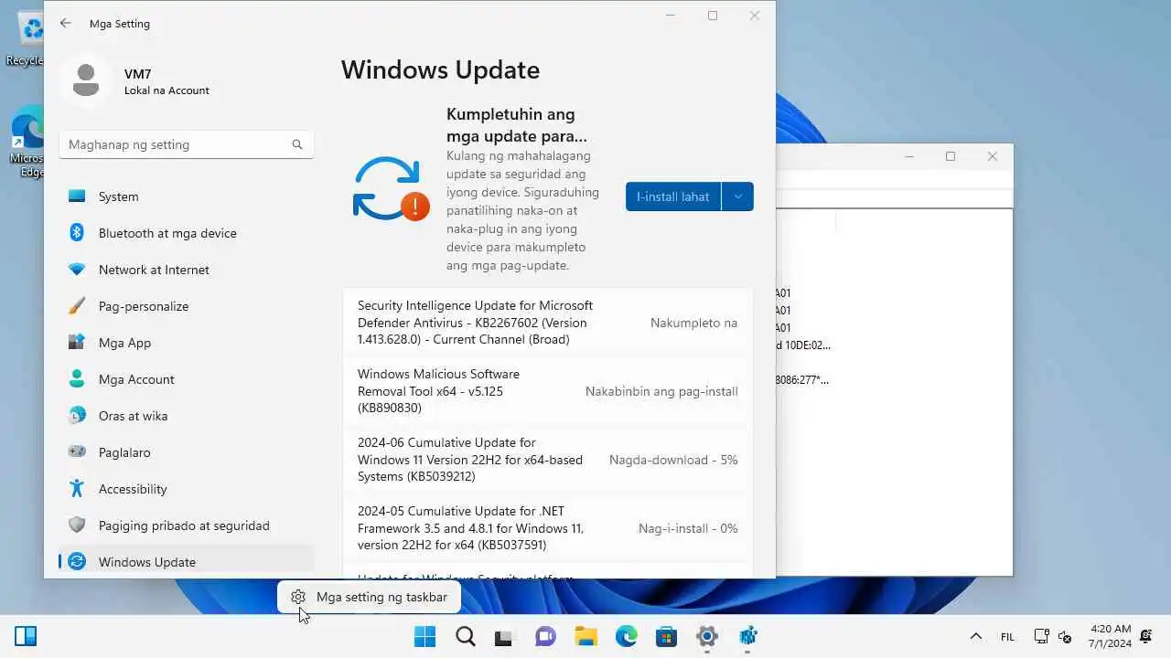Open the Start menu
This screenshot has height=658, width=1171.
(x=424, y=636)
